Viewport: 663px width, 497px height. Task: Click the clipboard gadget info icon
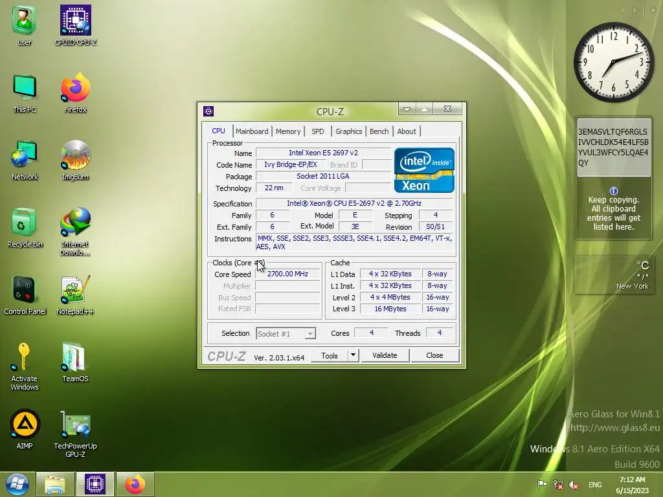[614, 191]
